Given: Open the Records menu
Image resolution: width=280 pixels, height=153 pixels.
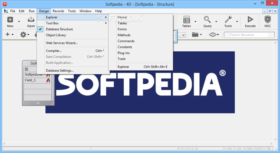Looking at the screenshot, I should (x=58, y=11).
